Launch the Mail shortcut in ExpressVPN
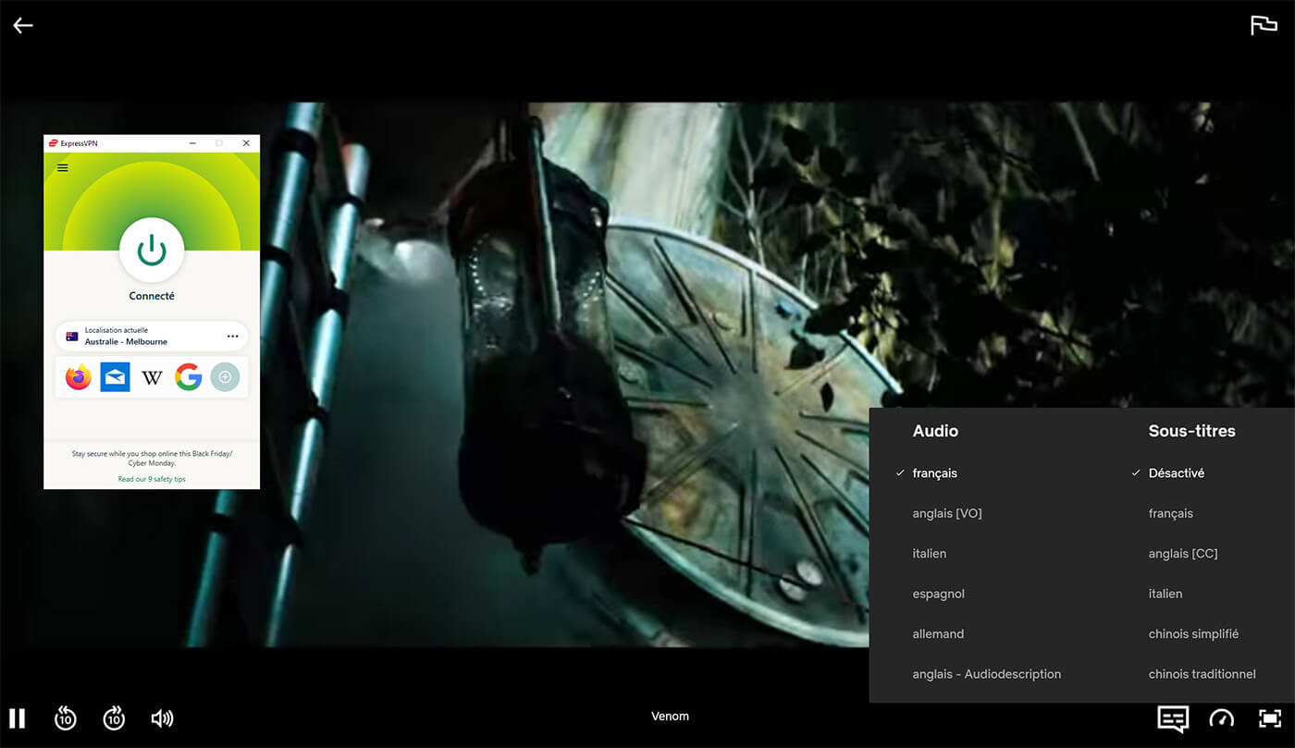Image resolution: width=1295 pixels, height=748 pixels. (x=116, y=377)
